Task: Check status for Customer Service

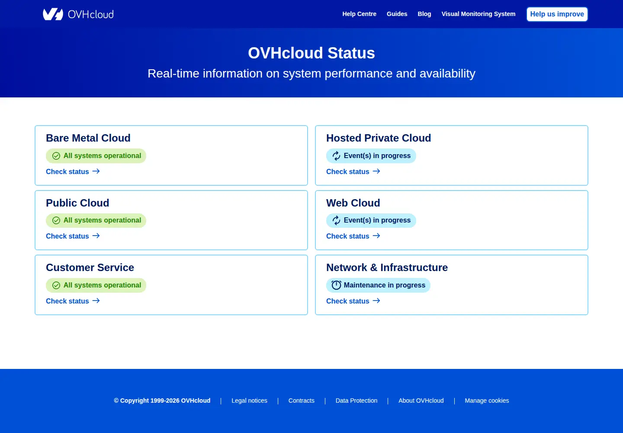Action: tap(73, 301)
